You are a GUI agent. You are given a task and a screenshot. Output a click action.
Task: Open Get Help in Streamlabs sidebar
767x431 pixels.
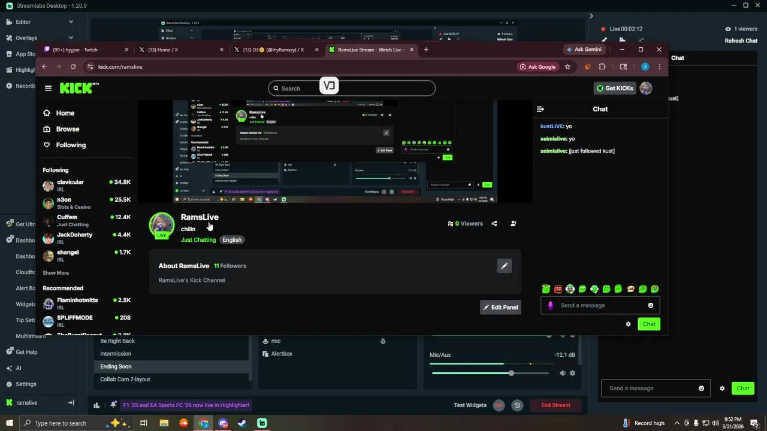[x=22, y=353]
